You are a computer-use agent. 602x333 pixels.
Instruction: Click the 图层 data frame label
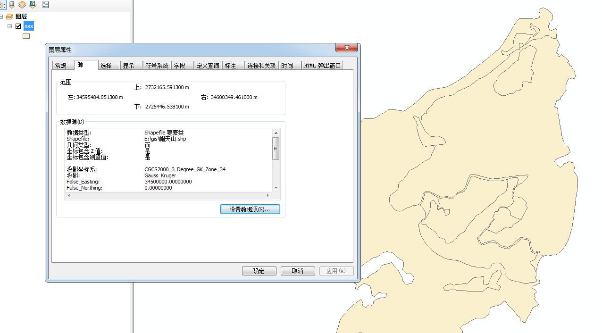21,17
